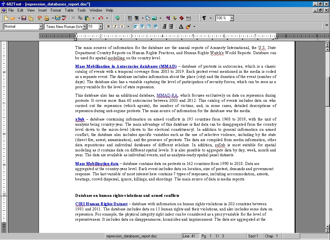Toggle the bulleted list button

[172, 26]
